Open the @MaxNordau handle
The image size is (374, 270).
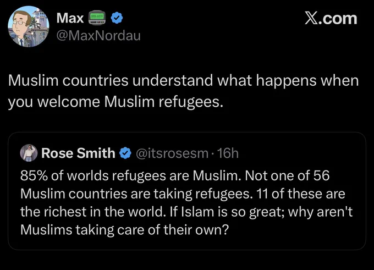pyautogui.click(x=98, y=36)
